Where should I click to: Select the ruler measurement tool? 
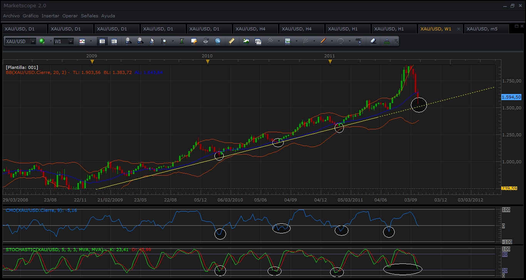click(x=231, y=41)
